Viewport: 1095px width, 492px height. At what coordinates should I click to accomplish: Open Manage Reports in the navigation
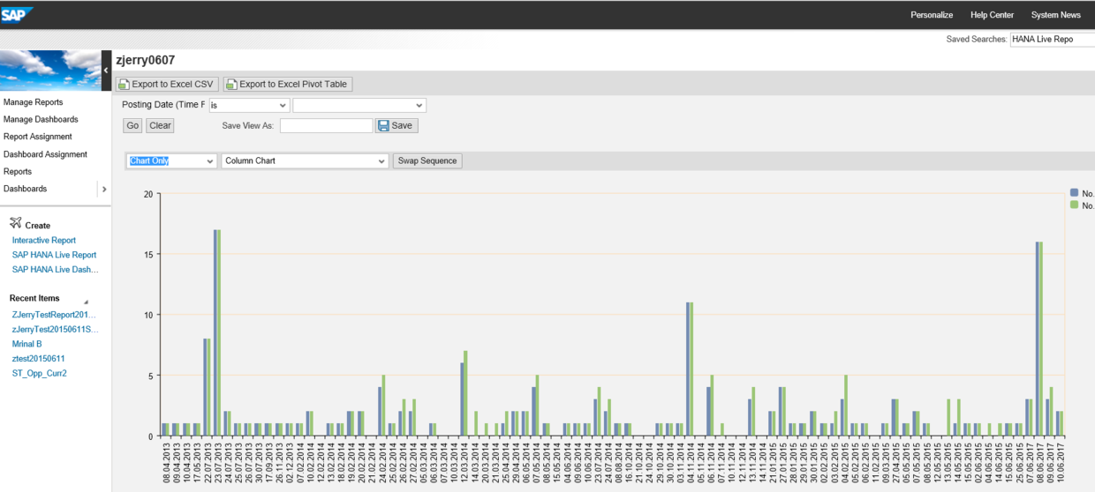tap(34, 102)
